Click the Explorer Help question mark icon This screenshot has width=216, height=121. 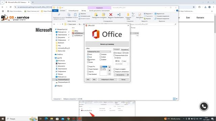pyautogui.click(x=177, y=10)
